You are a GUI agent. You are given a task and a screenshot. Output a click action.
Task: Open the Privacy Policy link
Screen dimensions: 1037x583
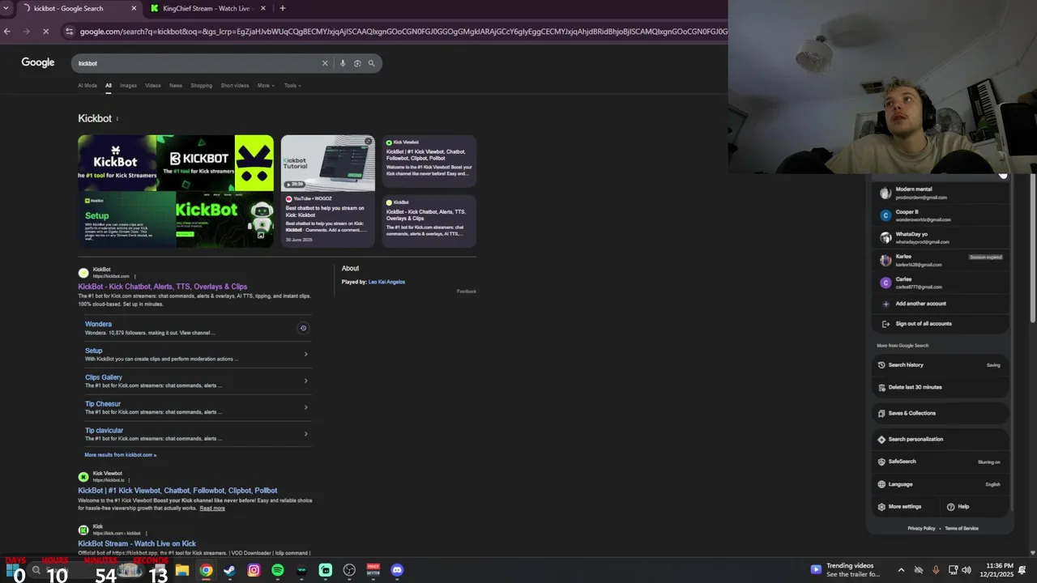point(921,529)
